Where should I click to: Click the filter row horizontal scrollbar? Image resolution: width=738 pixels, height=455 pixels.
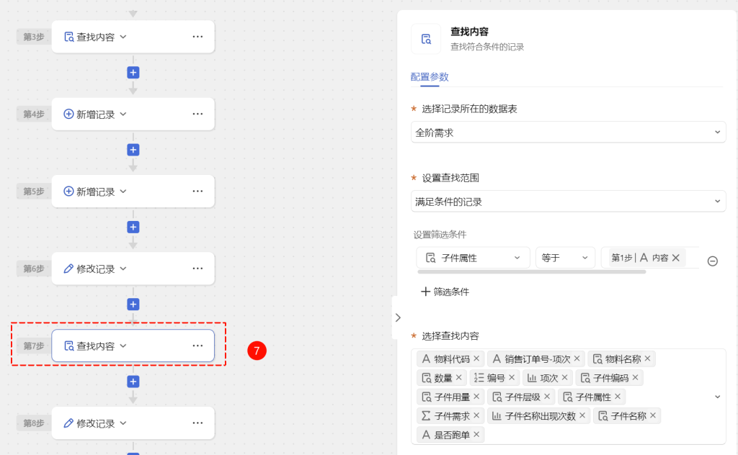coord(531,272)
